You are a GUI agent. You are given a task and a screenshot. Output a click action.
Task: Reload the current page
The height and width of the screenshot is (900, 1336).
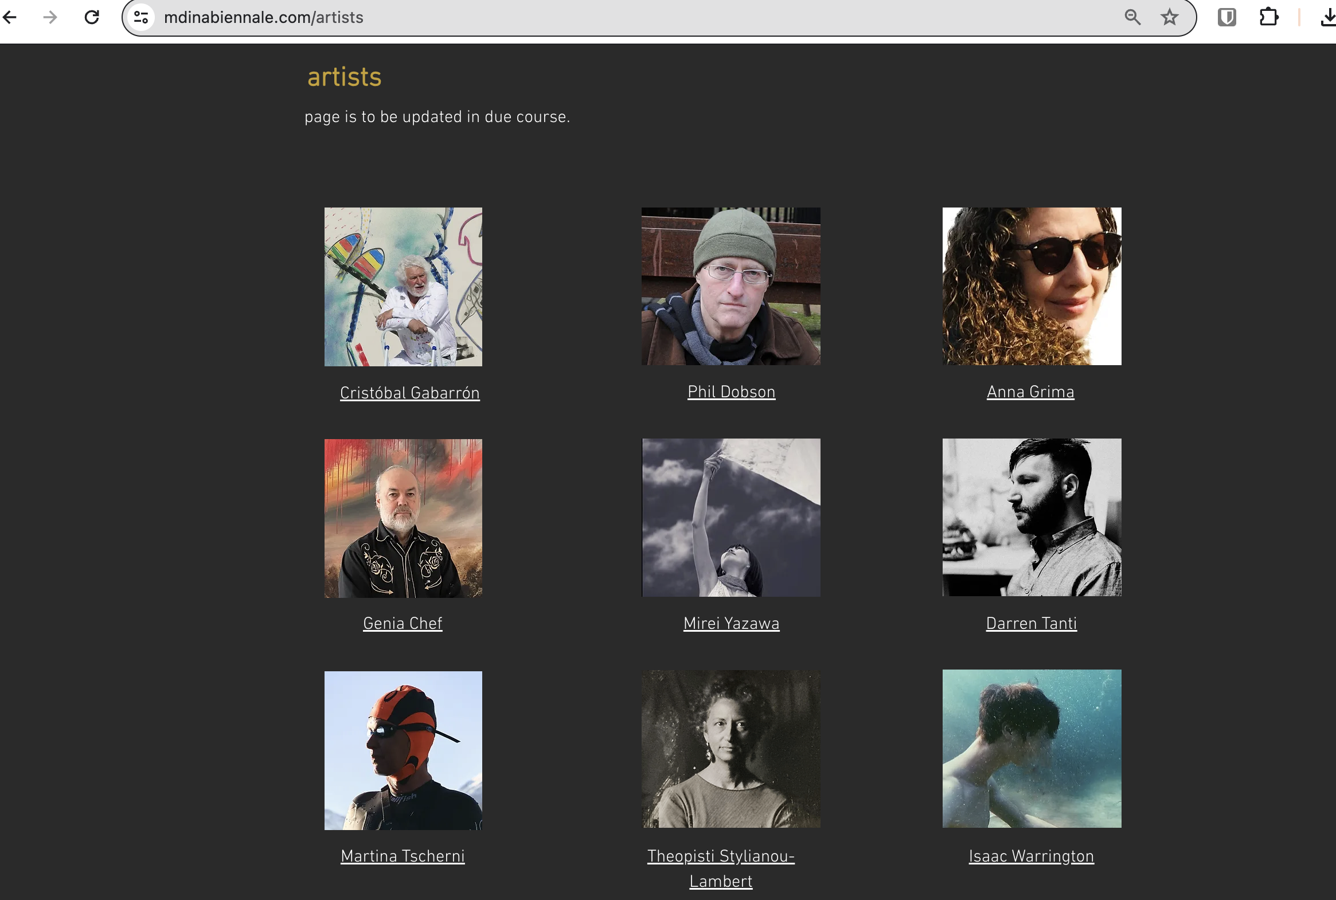pyautogui.click(x=92, y=17)
